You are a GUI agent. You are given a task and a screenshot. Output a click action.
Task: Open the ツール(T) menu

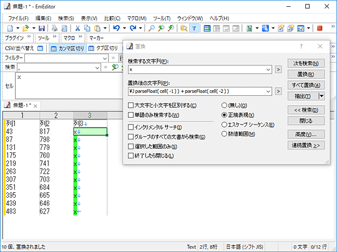click(162, 18)
